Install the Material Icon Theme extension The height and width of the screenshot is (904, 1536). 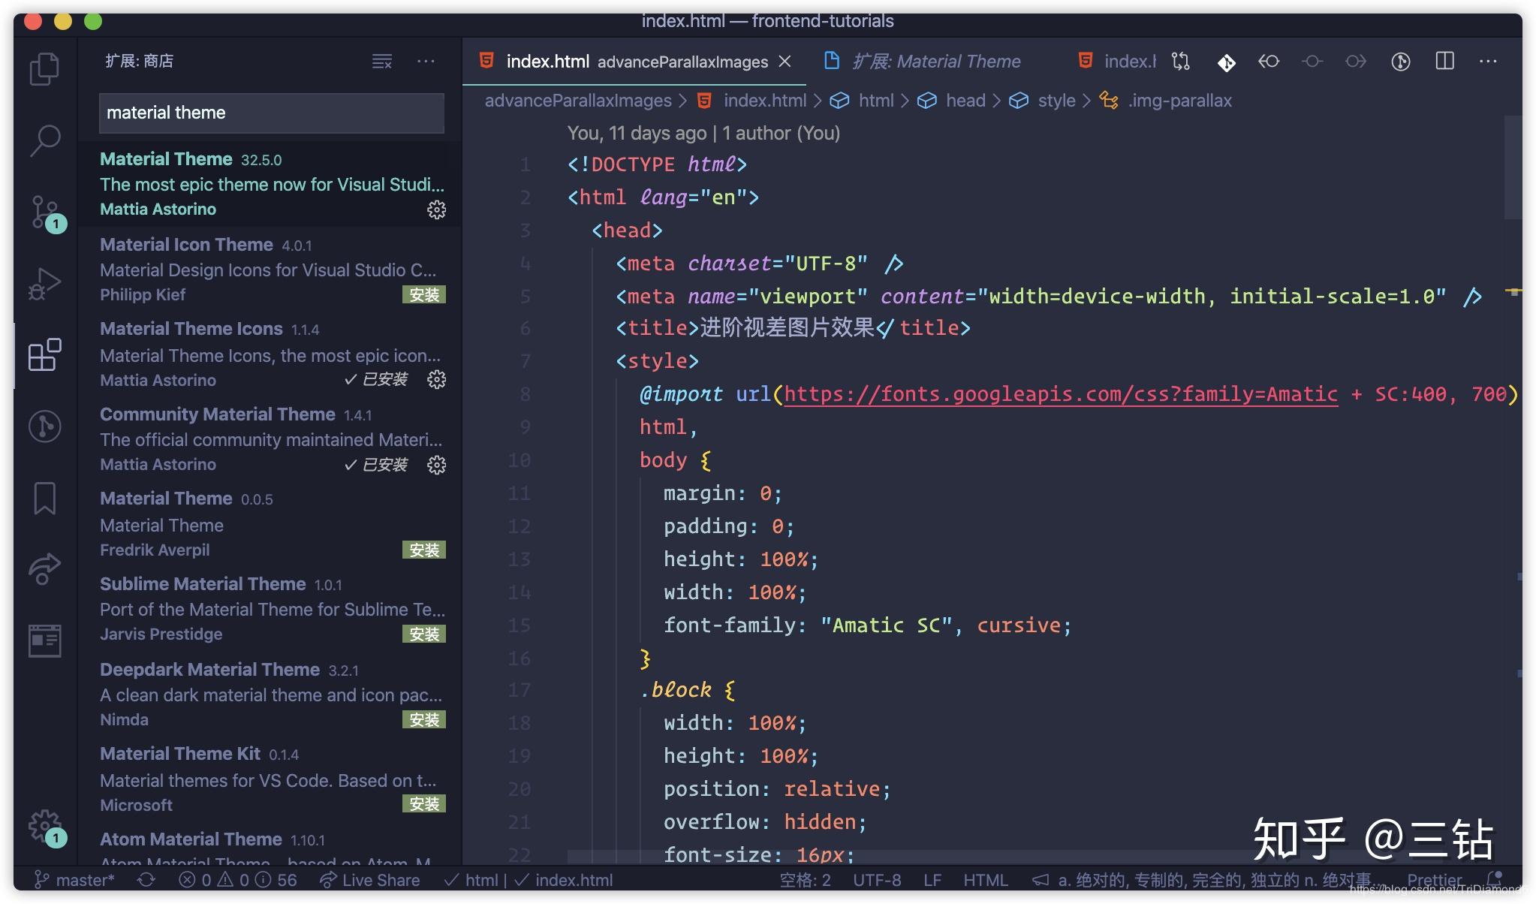point(426,295)
